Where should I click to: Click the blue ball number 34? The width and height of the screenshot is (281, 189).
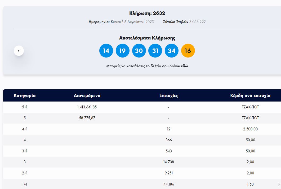[172, 51]
